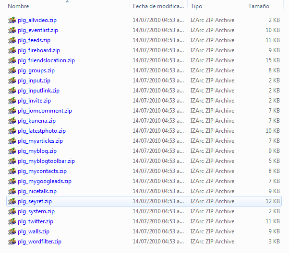This screenshot has height=253, width=289.
Task: Click the zip icon of plg_friendslocation.zip
Action: [12, 60]
